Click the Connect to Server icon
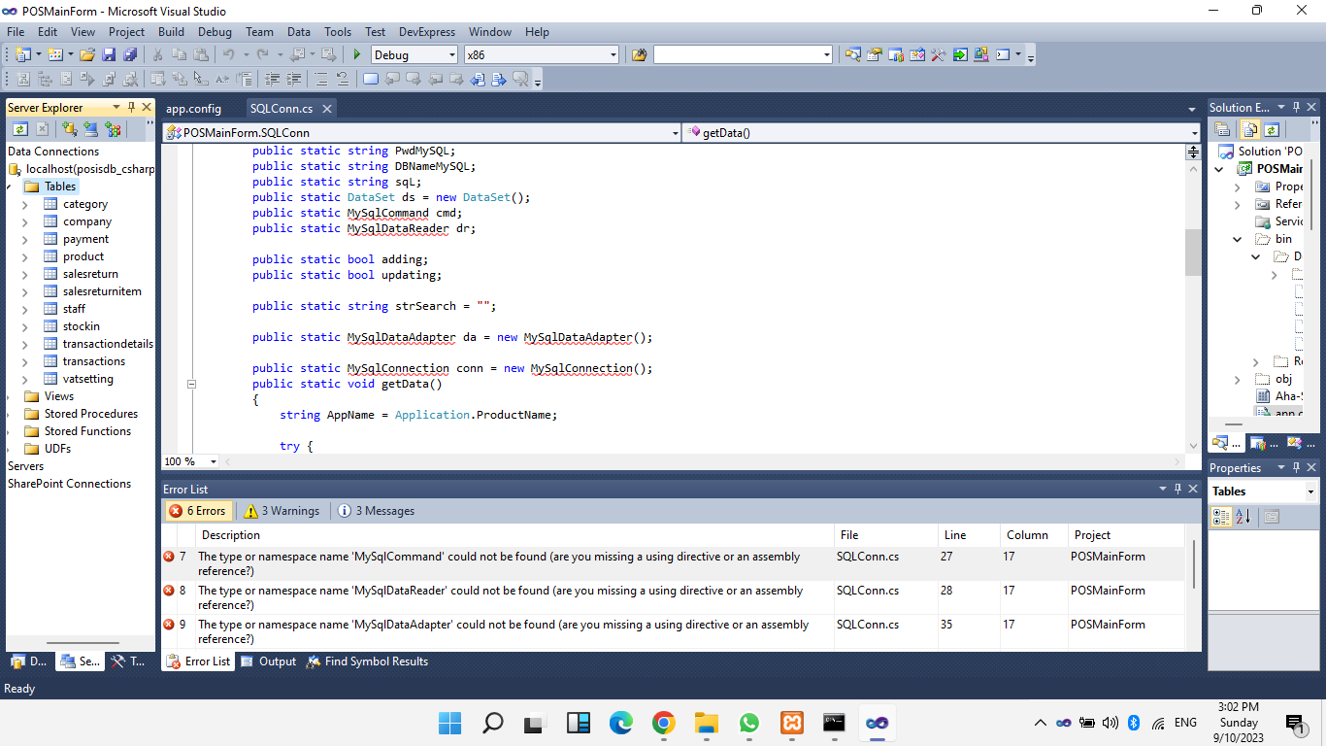This screenshot has width=1326, height=746. 90,128
